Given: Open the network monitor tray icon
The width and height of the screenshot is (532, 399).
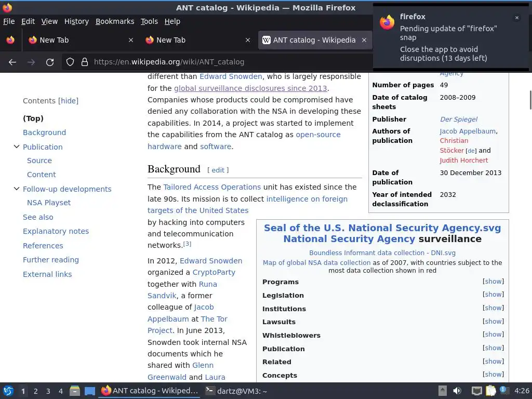Looking at the screenshot, I should point(477,391).
